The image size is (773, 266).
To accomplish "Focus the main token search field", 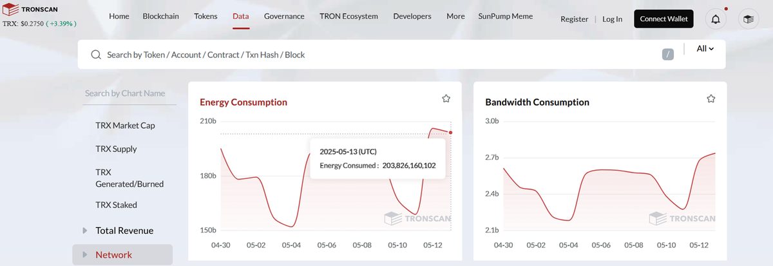I will point(374,55).
